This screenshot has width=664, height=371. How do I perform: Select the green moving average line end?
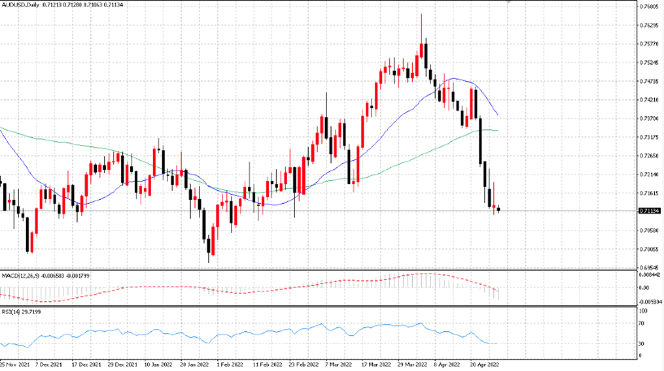coord(497,130)
